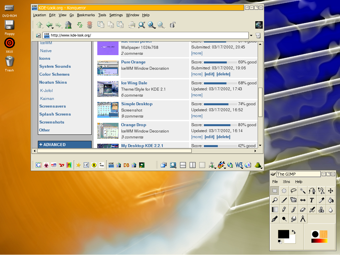Select the Ellipse Select tool in GIMP
This screenshot has width=340, height=255.
(284, 191)
